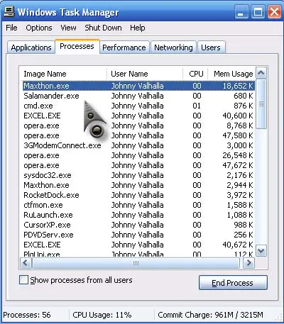Select the ctfmon.exe process
284x324 pixels.
coord(138,205)
